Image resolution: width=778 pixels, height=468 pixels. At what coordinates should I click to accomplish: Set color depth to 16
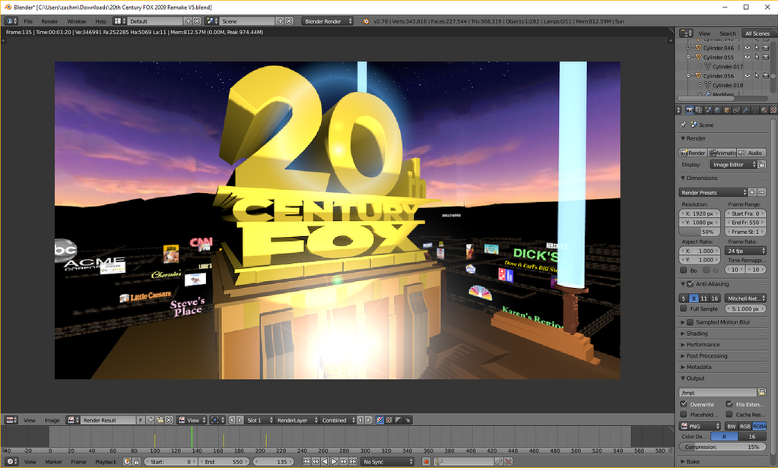[x=752, y=437]
